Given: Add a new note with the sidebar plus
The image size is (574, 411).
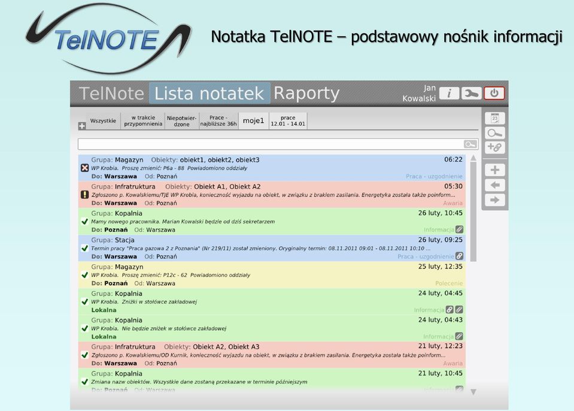Looking at the screenshot, I should click(495, 170).
